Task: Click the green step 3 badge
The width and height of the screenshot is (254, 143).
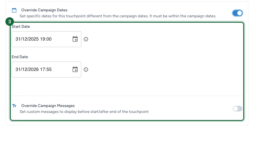Action: [x=10, y=22]
